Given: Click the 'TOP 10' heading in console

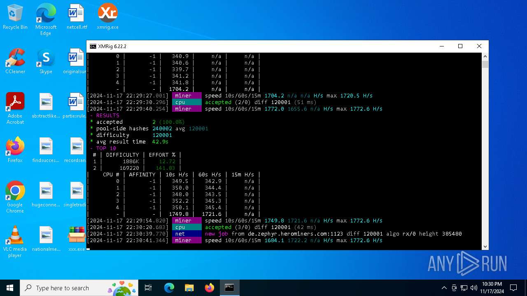Looking at the screenshot, I should [106, 148].
